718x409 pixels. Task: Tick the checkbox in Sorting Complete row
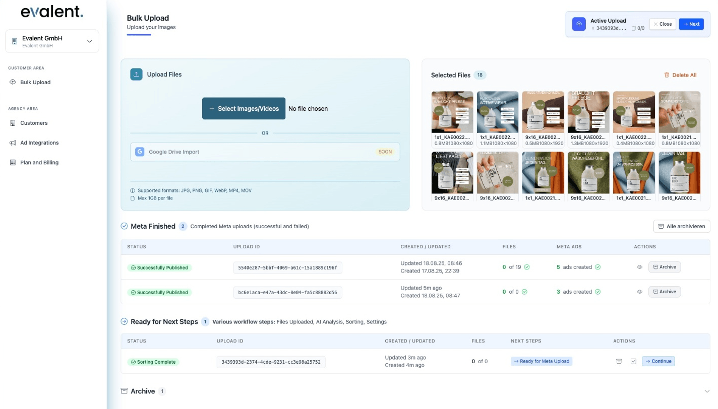[x=633, y=361]
